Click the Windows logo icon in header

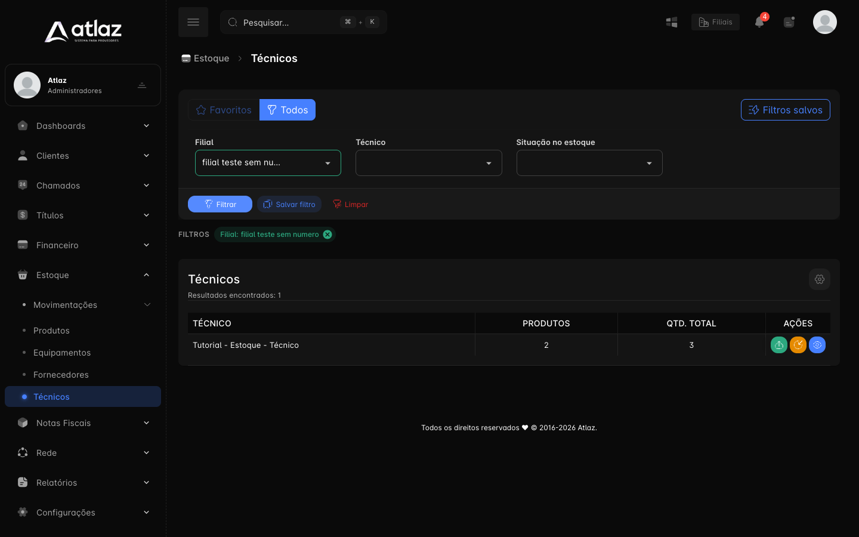672,22
